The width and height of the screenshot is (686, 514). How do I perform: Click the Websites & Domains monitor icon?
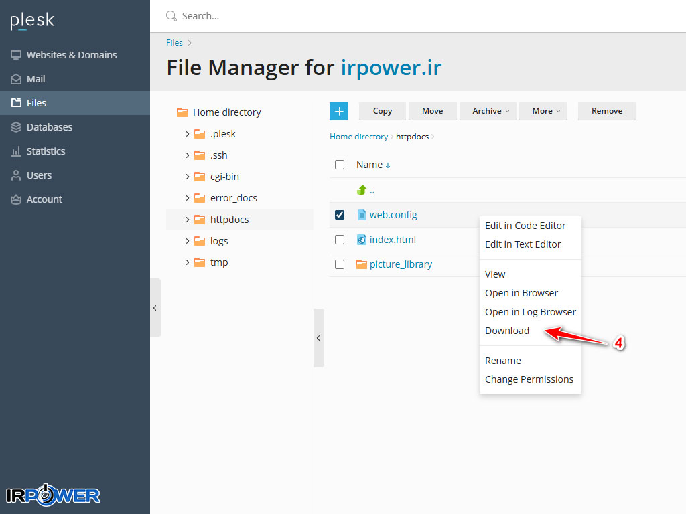16,55
